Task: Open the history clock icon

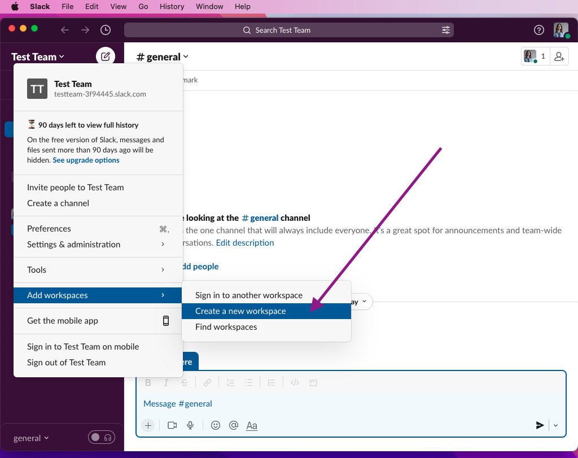Action: point(106,30)
